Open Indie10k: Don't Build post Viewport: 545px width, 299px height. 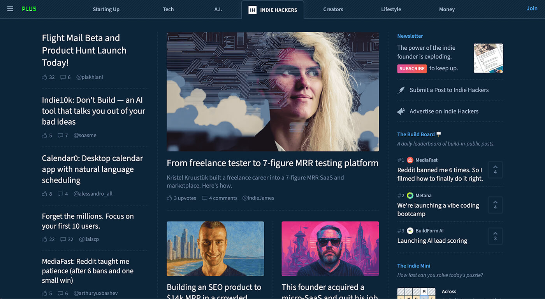pos(93,111)
